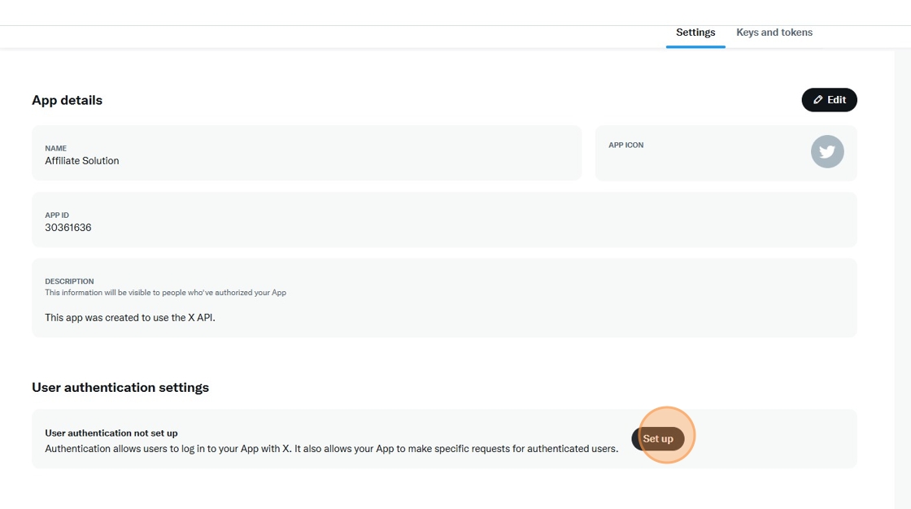This screenshot has width=911, height=509.
Task: Click the Set up authentication button
Action: 658,439
